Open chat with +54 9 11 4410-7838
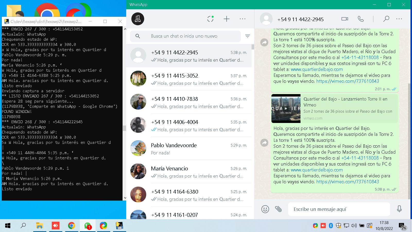Viewport: 412px width, 232px height. click(x=189, y=102)
